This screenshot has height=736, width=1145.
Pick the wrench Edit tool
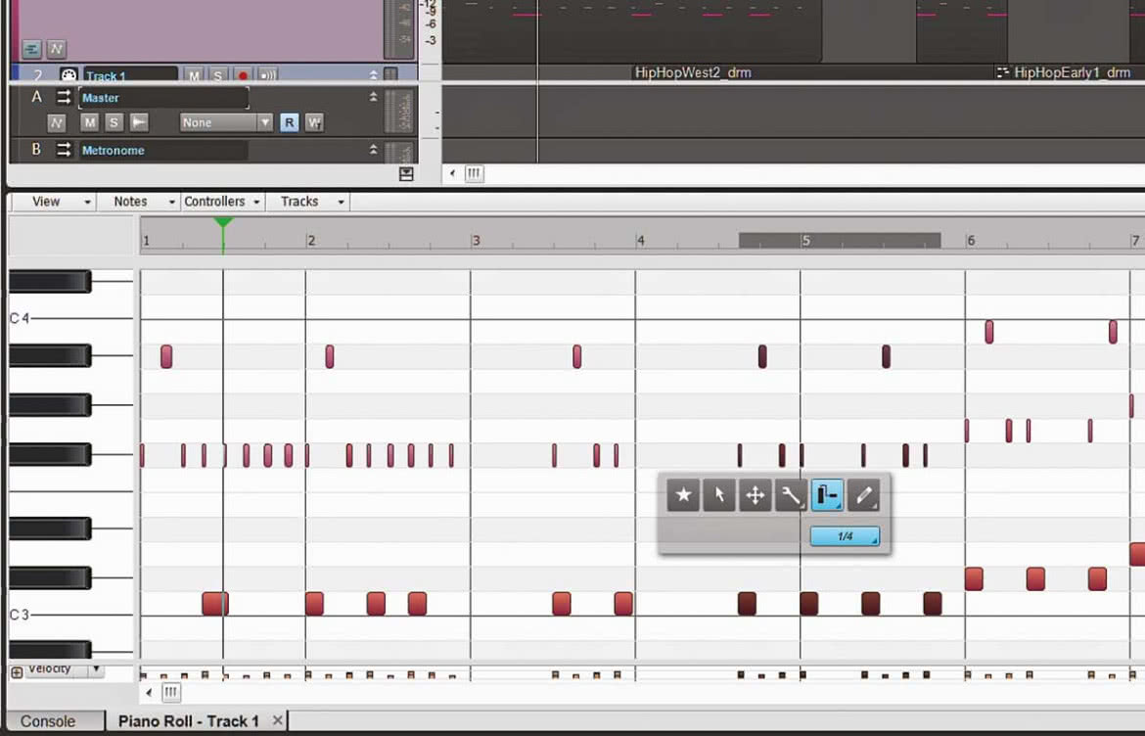coord(791,495)
